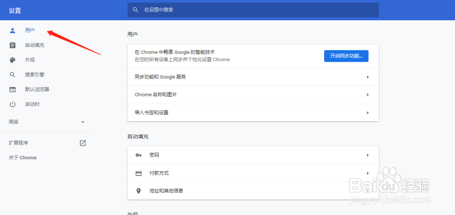
Task: Click the magnifier icon beside 搜索引擎
Action: [12, 75]
